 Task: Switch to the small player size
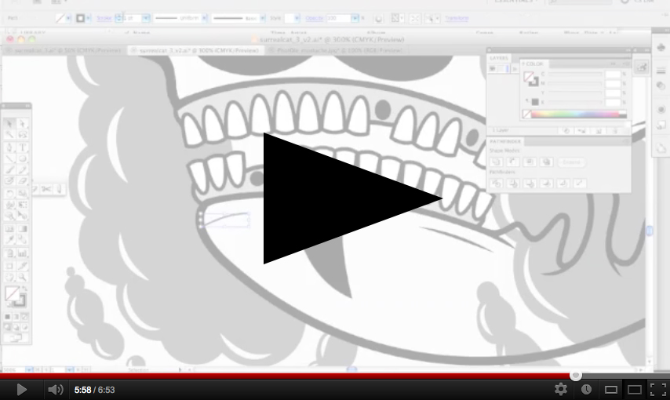(611, 390)
